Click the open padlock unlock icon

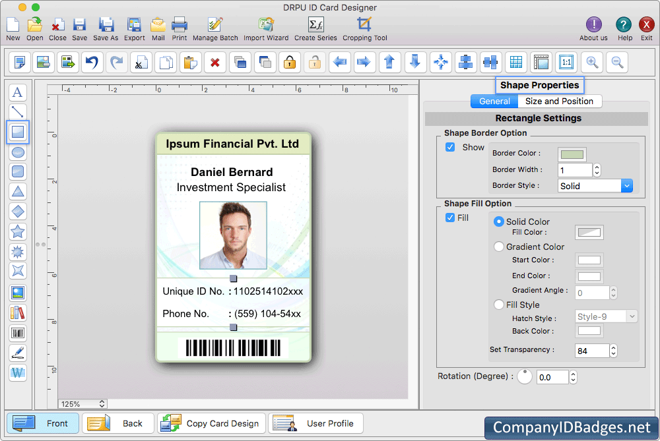(x=315, y=62)
